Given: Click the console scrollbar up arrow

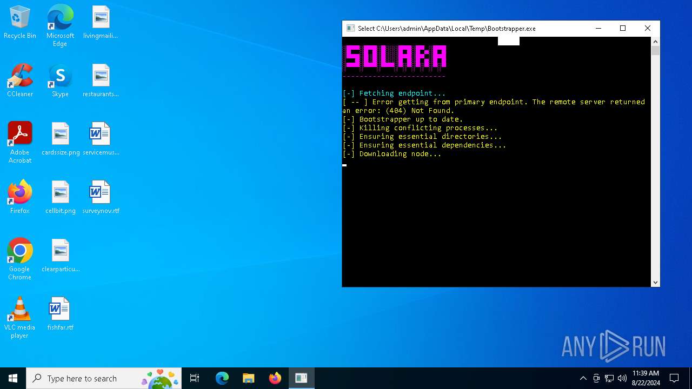Looking at the screenshot, I should click(x=655, y=42).
